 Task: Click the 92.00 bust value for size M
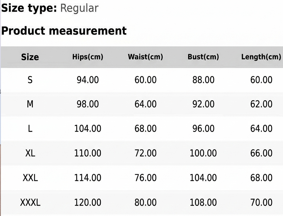(203, 104)
